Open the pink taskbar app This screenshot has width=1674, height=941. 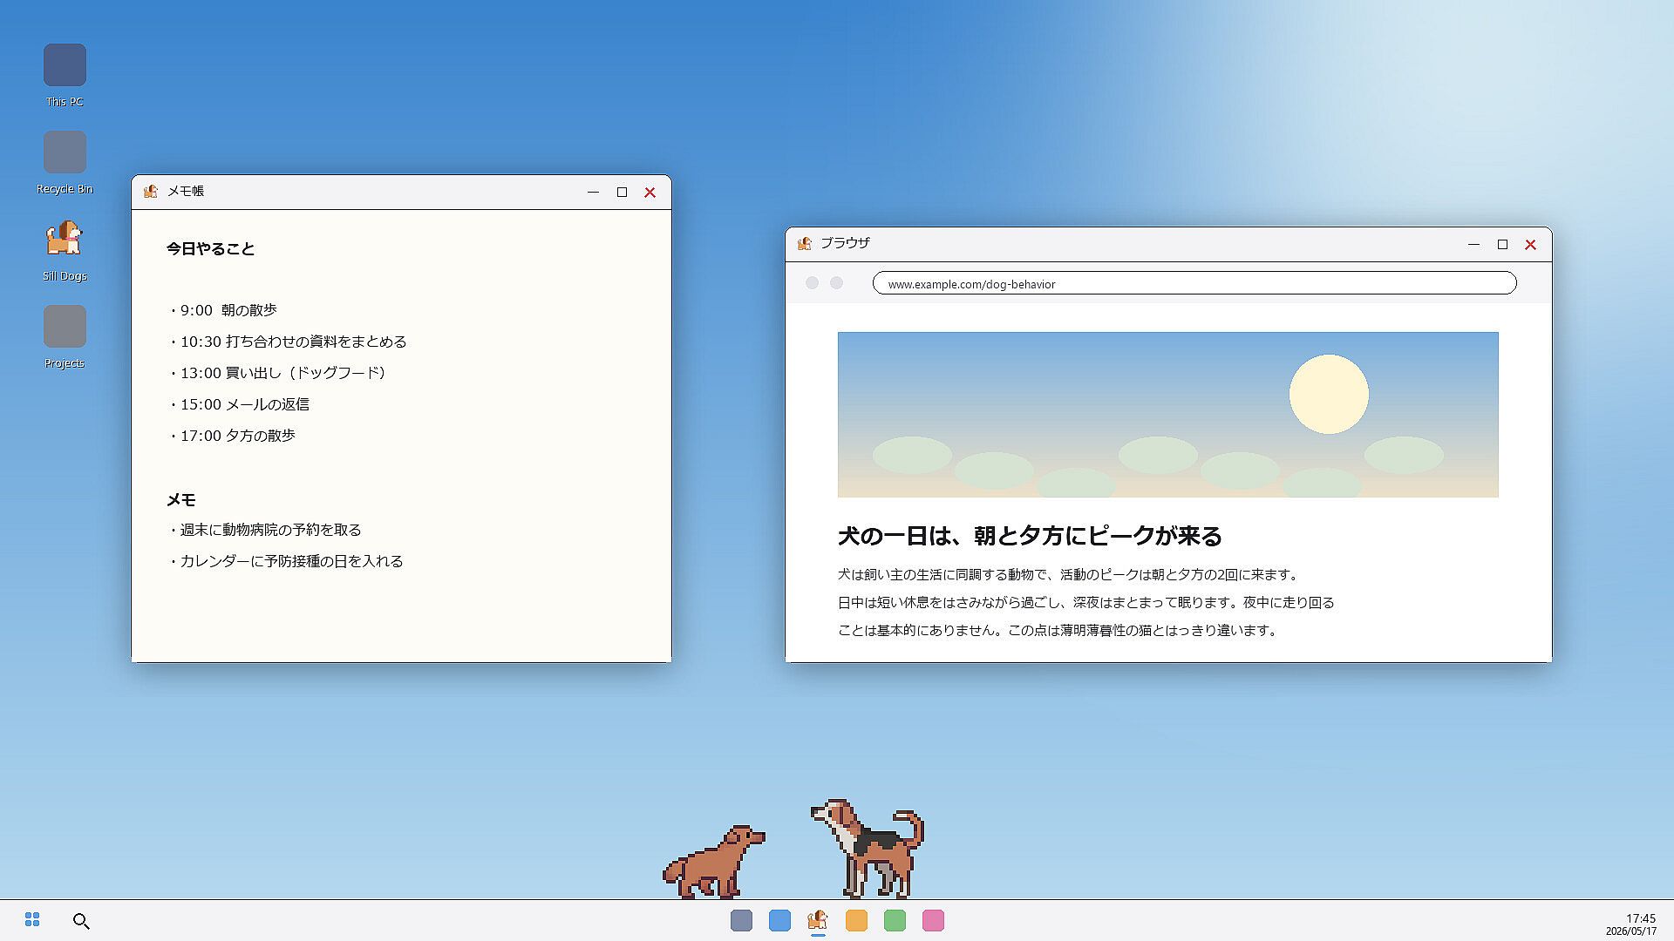coord(933,920)
